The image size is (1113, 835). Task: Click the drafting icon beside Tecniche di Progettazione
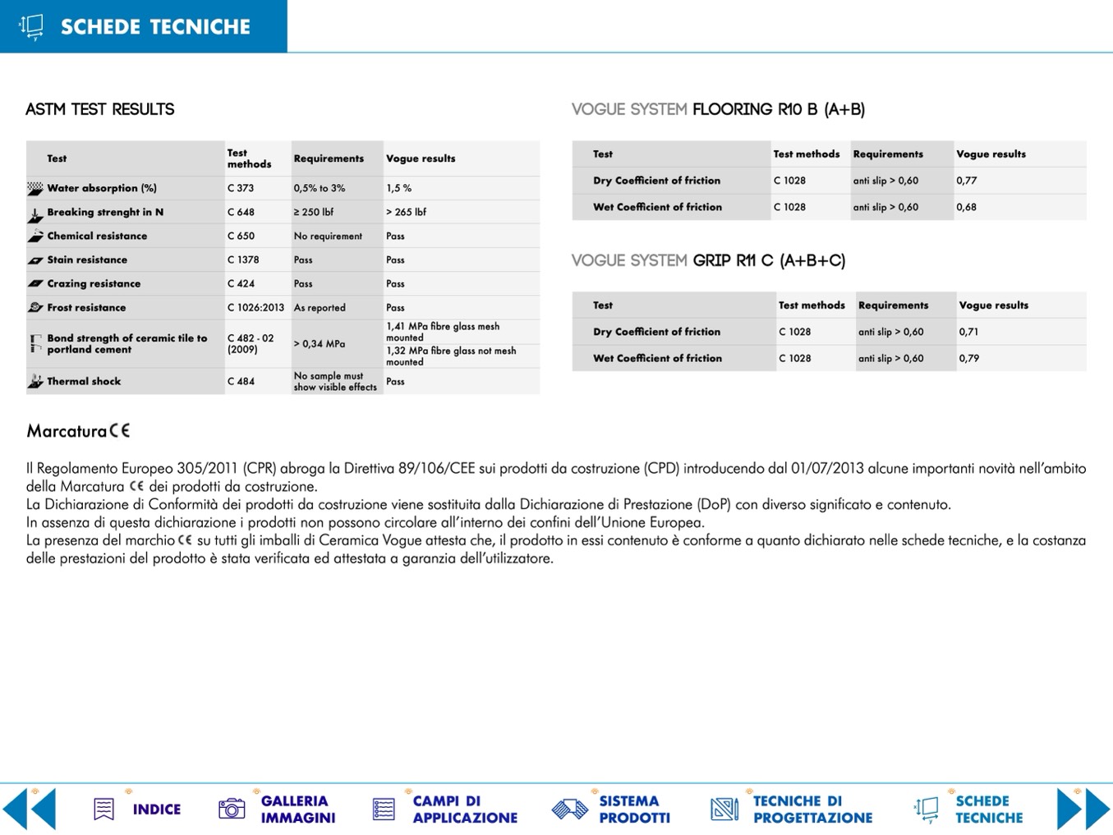[x=724, y=809]
